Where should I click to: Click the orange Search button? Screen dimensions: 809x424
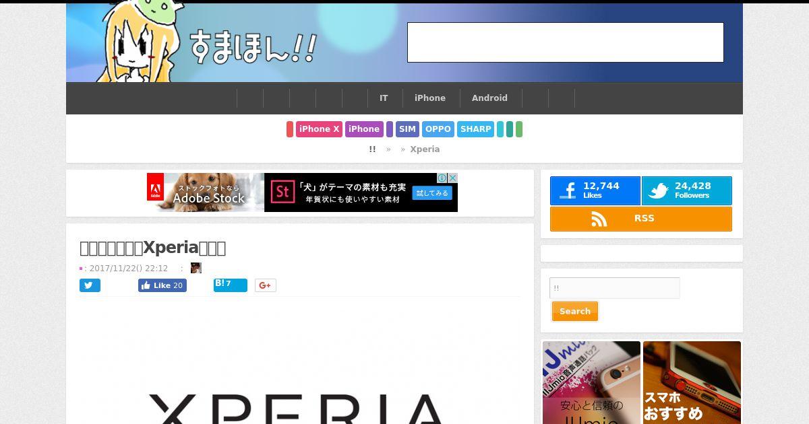(x=575, y=312)
